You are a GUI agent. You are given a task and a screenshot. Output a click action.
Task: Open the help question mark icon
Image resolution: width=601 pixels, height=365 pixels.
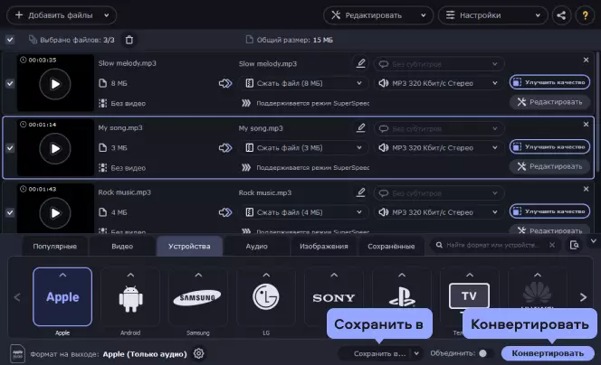click(x=585, y=15)
